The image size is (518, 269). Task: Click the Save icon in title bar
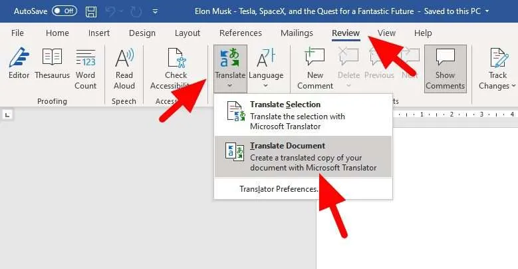point(91,11)
